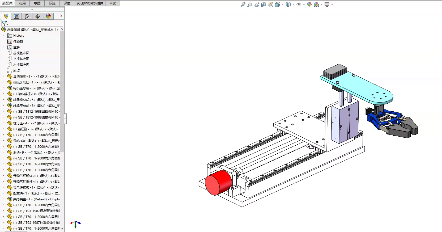Screen dimensions: 442x232
Task: Open the Dynamic Annotation Views icon
Action: 270,5
